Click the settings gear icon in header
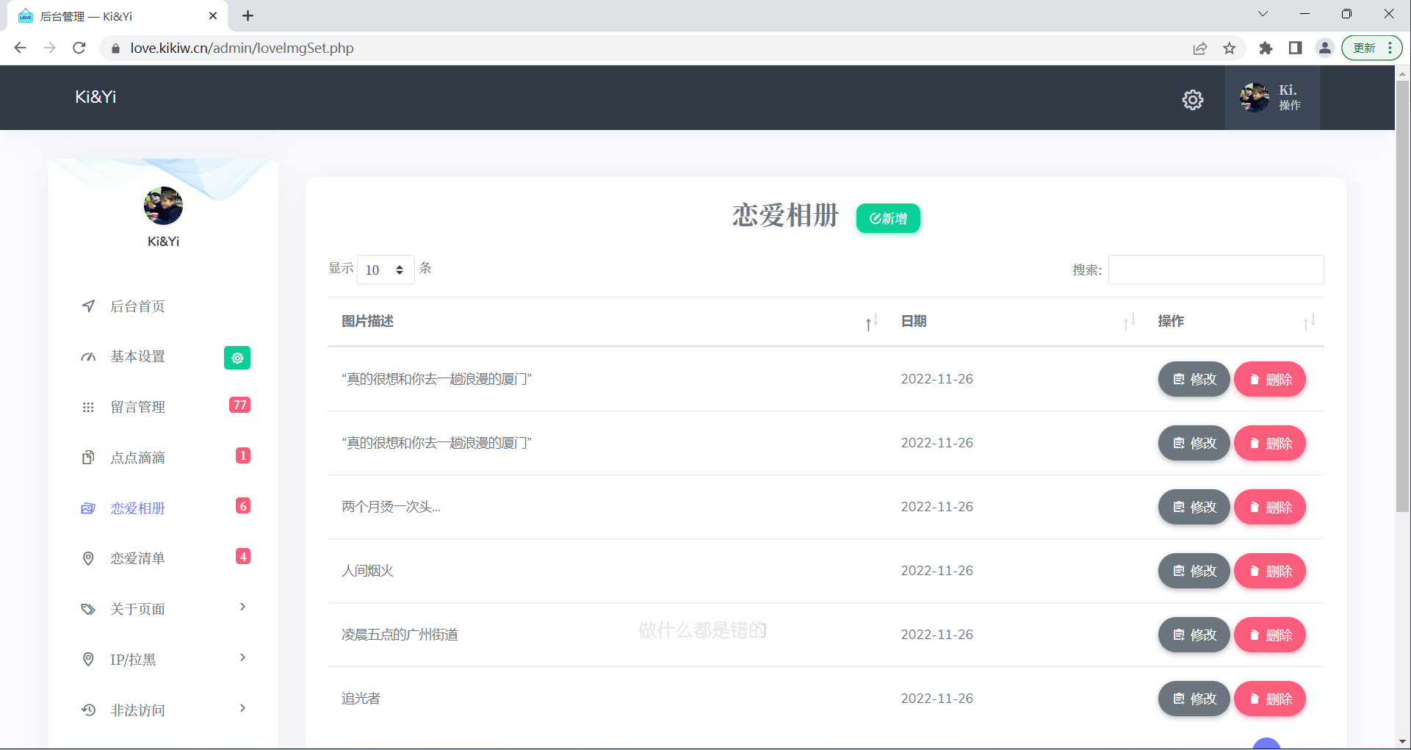This screenshot has height=750, width=1411. pyautogui.click(x=1192, y=99)
